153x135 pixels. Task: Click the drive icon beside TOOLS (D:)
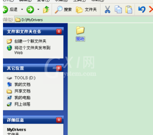coord(9,78)
